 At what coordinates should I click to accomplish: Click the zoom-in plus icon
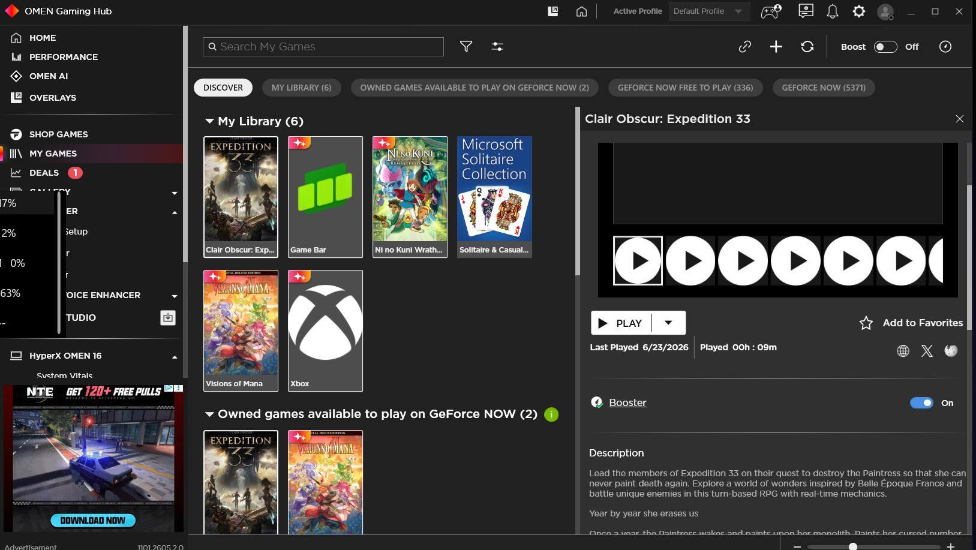pyautogui.click(x=951, y=546)
